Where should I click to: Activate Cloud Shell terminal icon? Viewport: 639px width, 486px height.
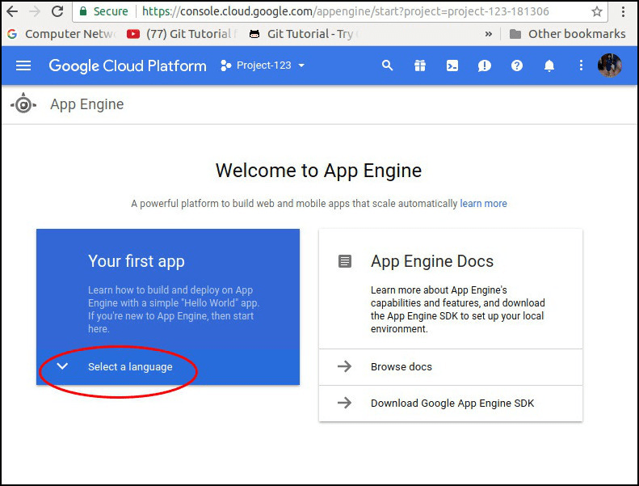coord(452,66)
